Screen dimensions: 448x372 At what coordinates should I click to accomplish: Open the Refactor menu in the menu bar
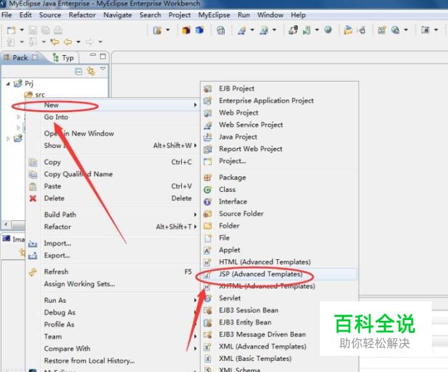(82, 15)
